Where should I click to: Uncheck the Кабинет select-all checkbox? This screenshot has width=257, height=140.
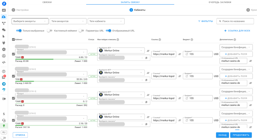pyautogui.click(x=13, y=40)
